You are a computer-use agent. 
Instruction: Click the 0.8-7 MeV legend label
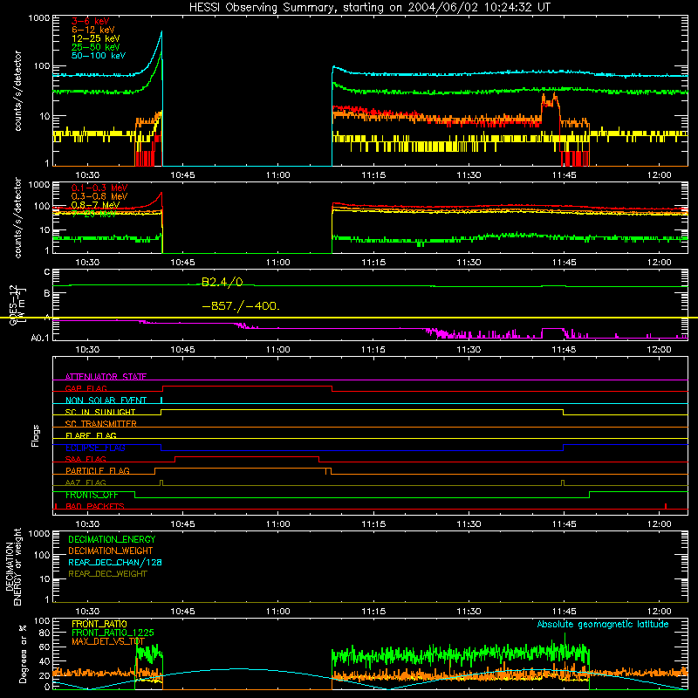coord(95,205)
